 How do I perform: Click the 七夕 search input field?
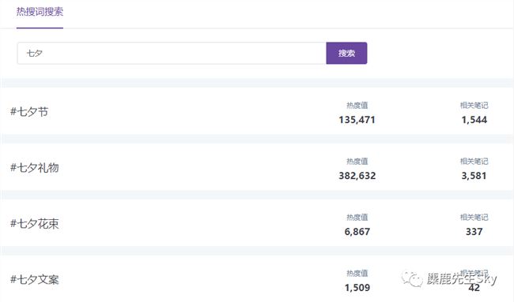[172, 54]
